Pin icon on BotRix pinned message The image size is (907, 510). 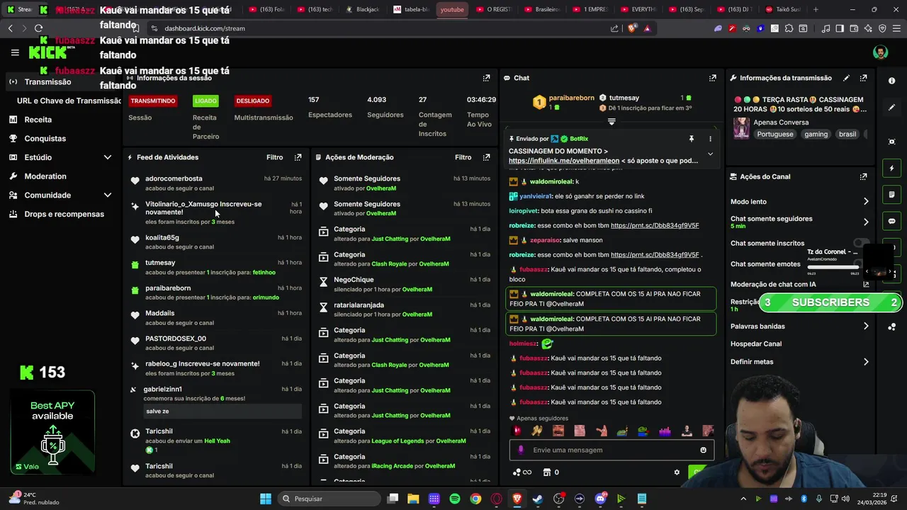point(691,139)
